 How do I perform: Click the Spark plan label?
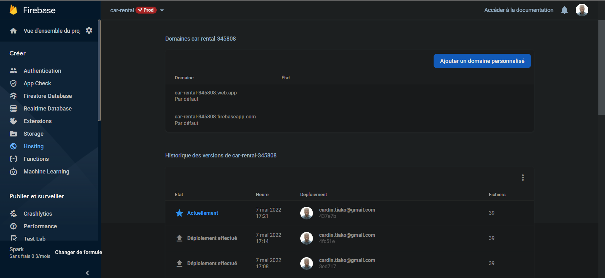coord(16,249)
